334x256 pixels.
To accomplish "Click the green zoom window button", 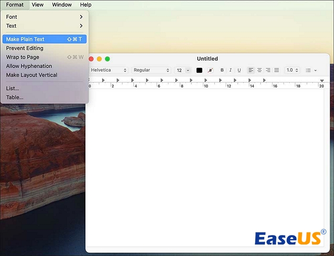I will click(107, 59).
